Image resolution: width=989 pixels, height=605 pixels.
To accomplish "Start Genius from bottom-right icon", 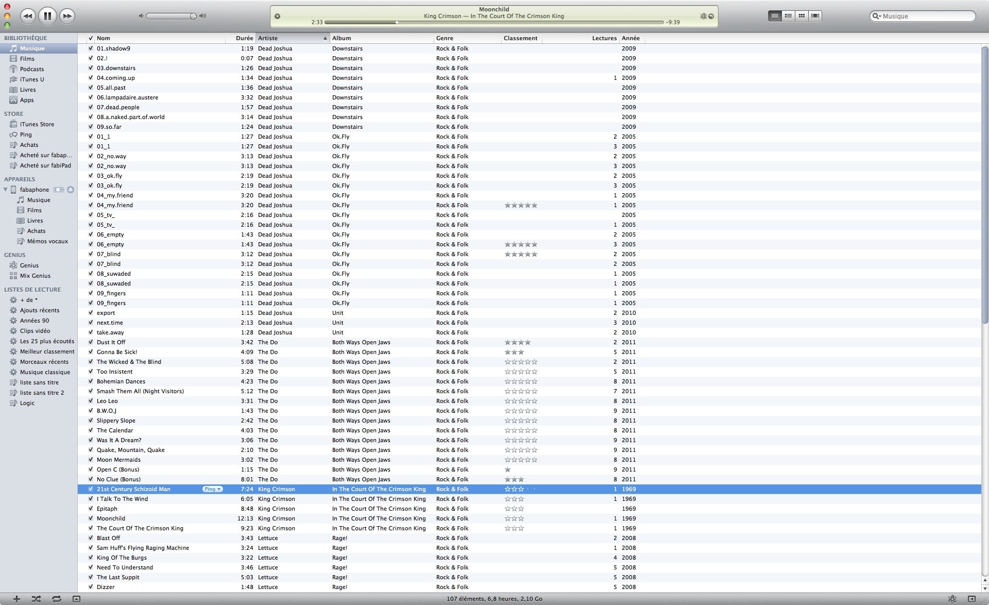I will [x=952, y=599].
